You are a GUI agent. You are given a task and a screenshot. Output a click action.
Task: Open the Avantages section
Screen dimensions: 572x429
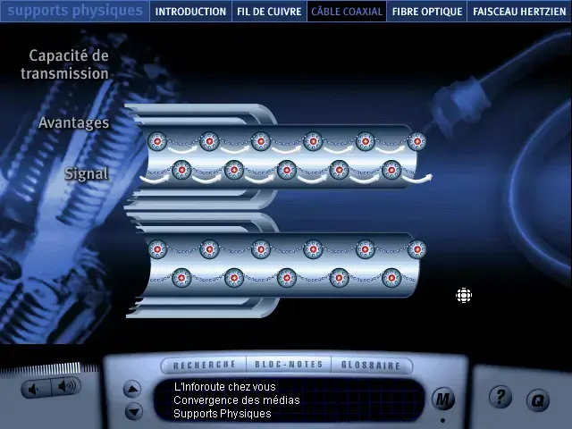[73, 122]
